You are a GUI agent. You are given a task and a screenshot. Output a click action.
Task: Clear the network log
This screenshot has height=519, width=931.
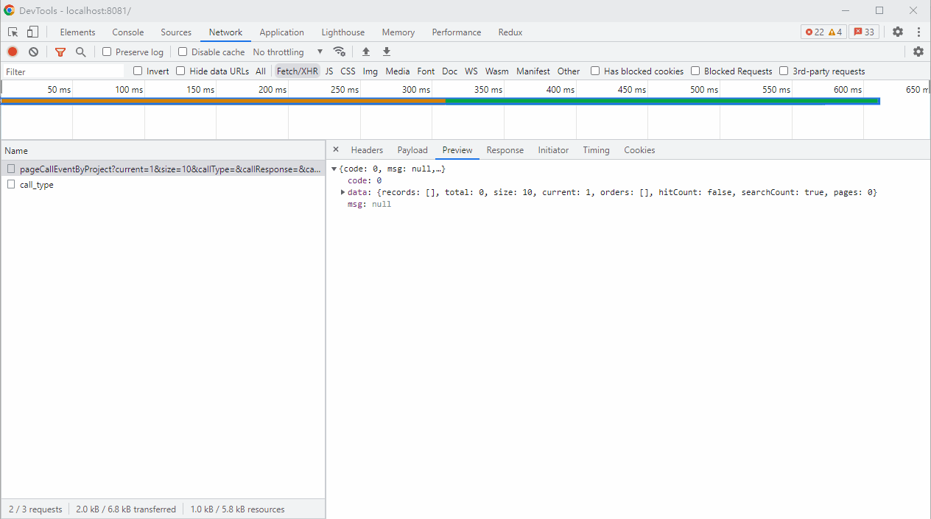(32, 52)
